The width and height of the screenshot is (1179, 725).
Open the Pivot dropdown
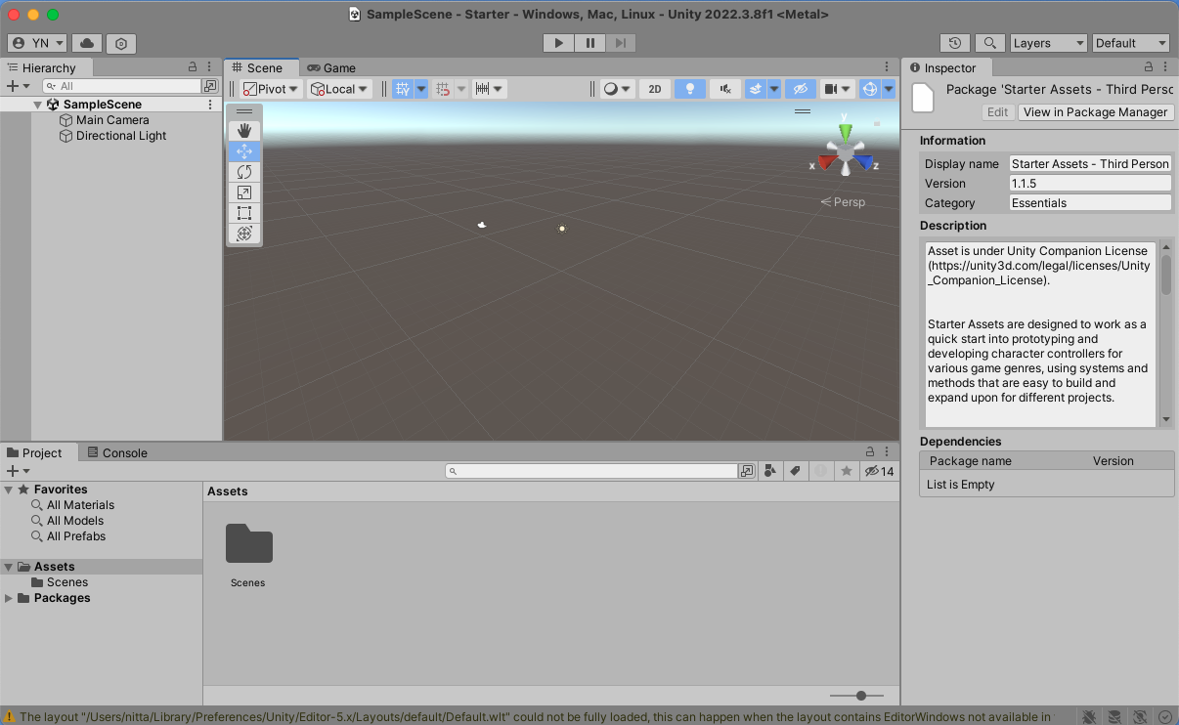271,89
